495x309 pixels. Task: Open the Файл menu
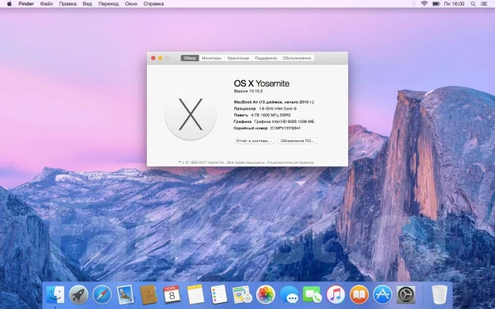click(46, 4)
